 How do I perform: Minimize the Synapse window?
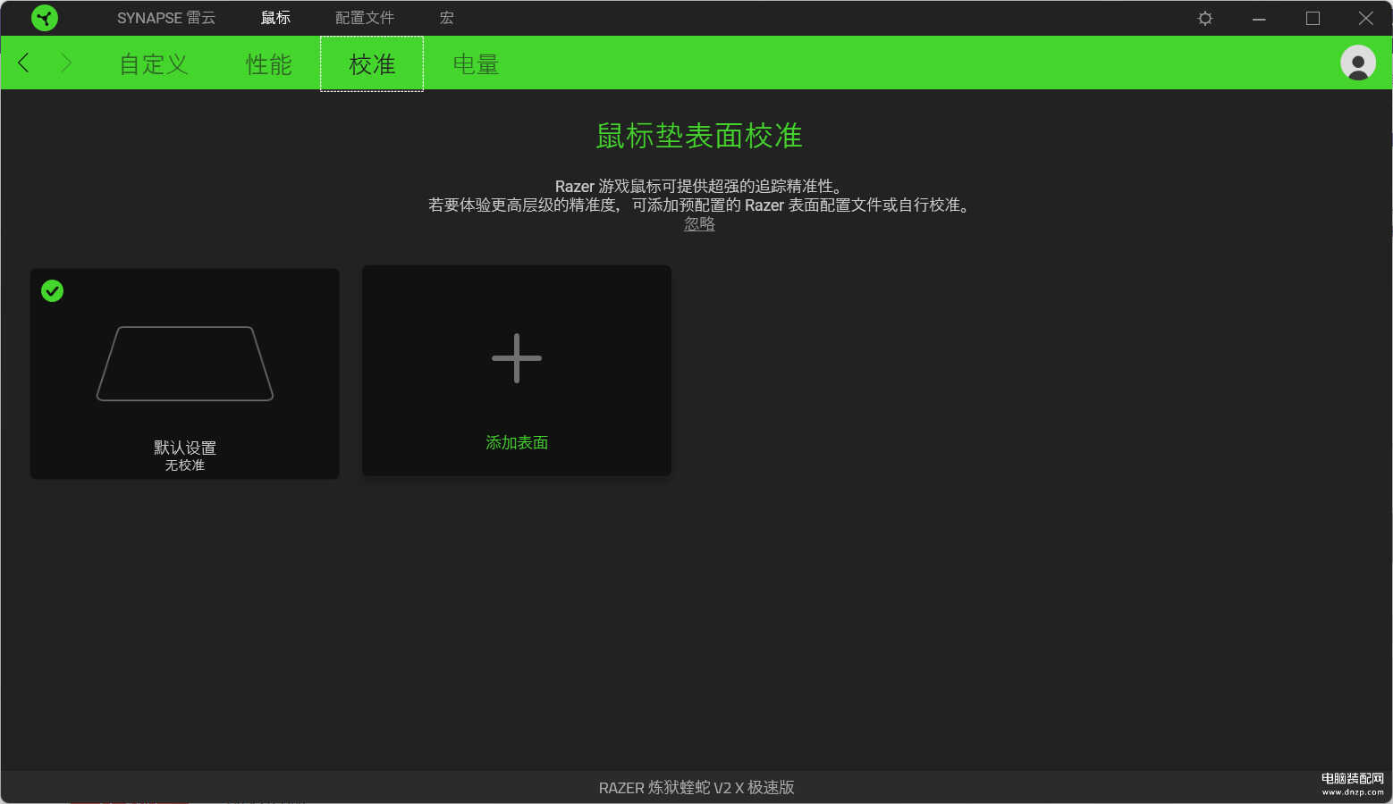1259,18
